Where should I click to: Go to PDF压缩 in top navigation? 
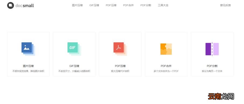pyautogui.click(x=111, y=5)
